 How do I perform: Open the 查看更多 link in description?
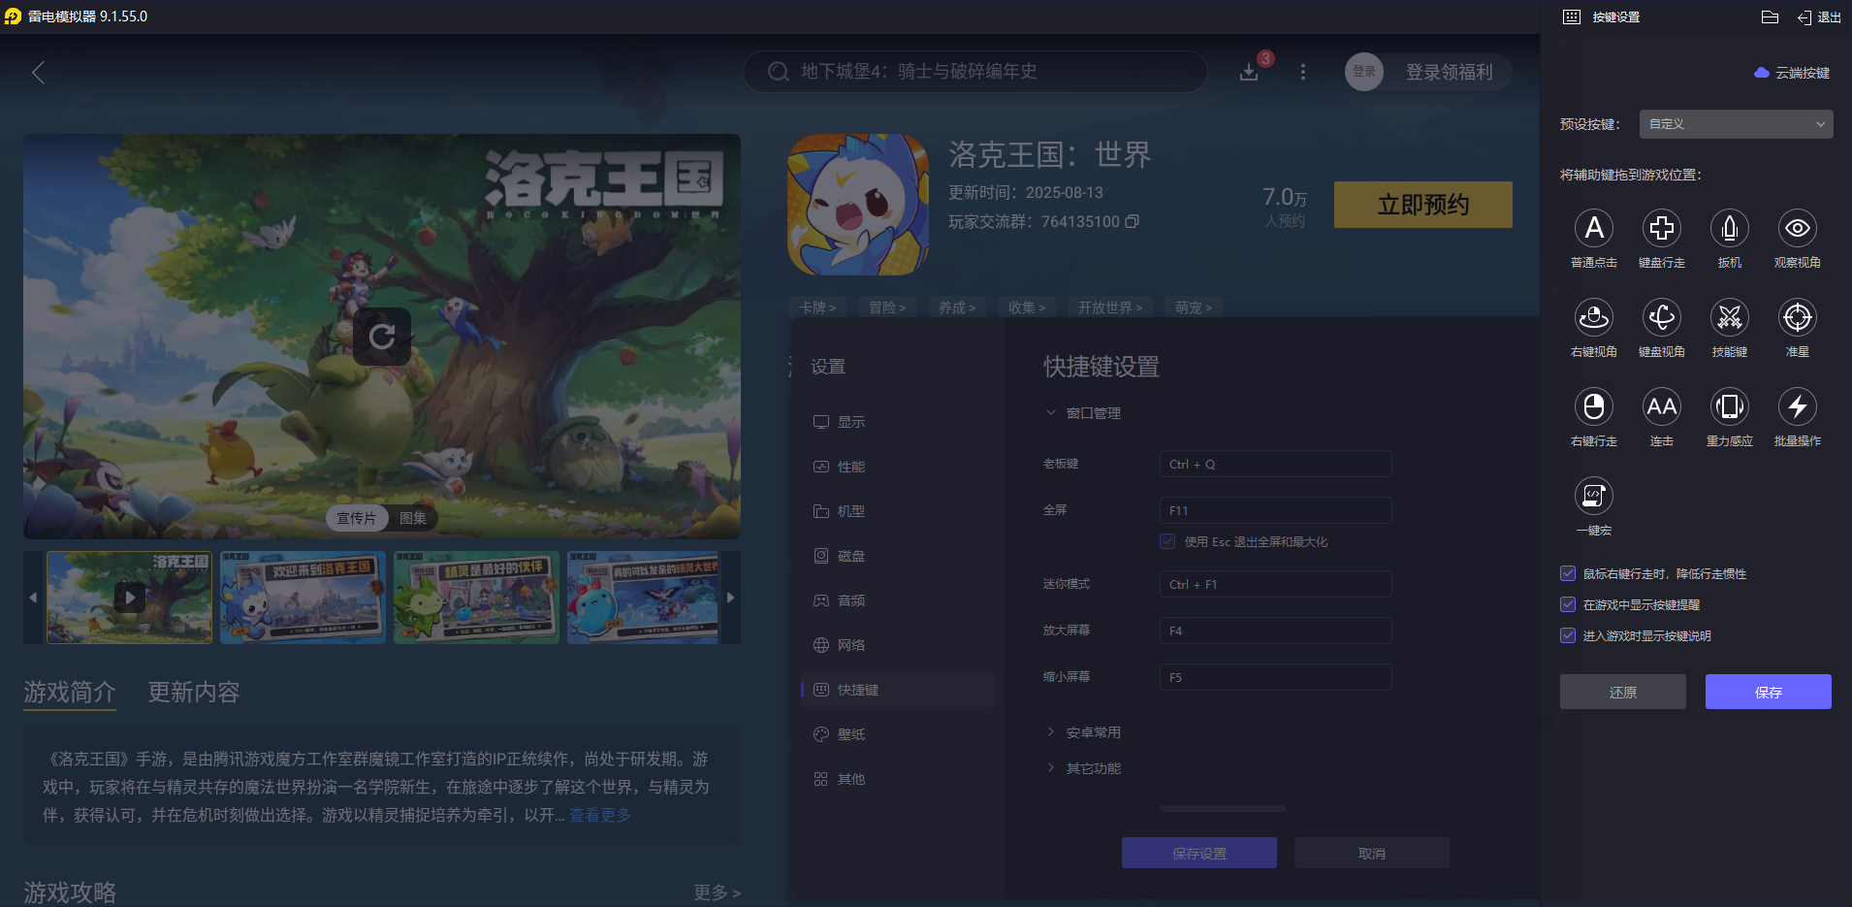click(600, 815)
